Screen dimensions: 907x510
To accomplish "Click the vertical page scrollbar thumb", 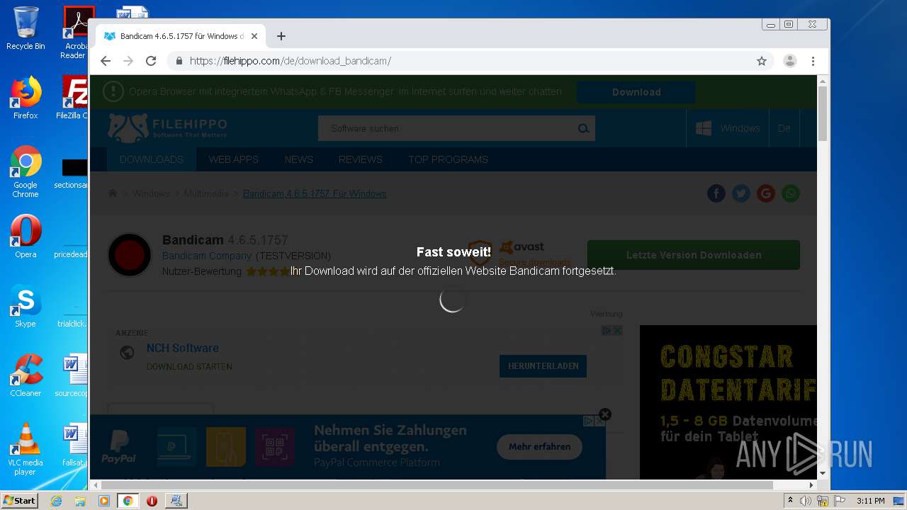I will (823, 113).
